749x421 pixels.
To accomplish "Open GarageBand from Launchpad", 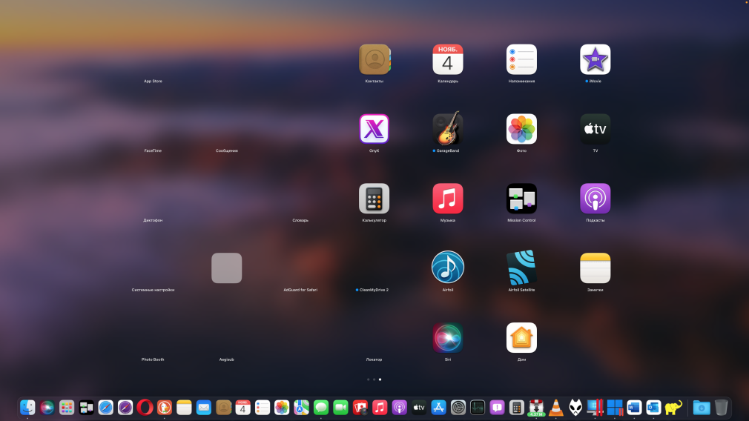I will 448,128.
